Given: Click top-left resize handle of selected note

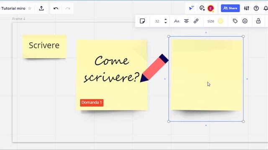Looking at the screenshot, I should click(169, 36).
